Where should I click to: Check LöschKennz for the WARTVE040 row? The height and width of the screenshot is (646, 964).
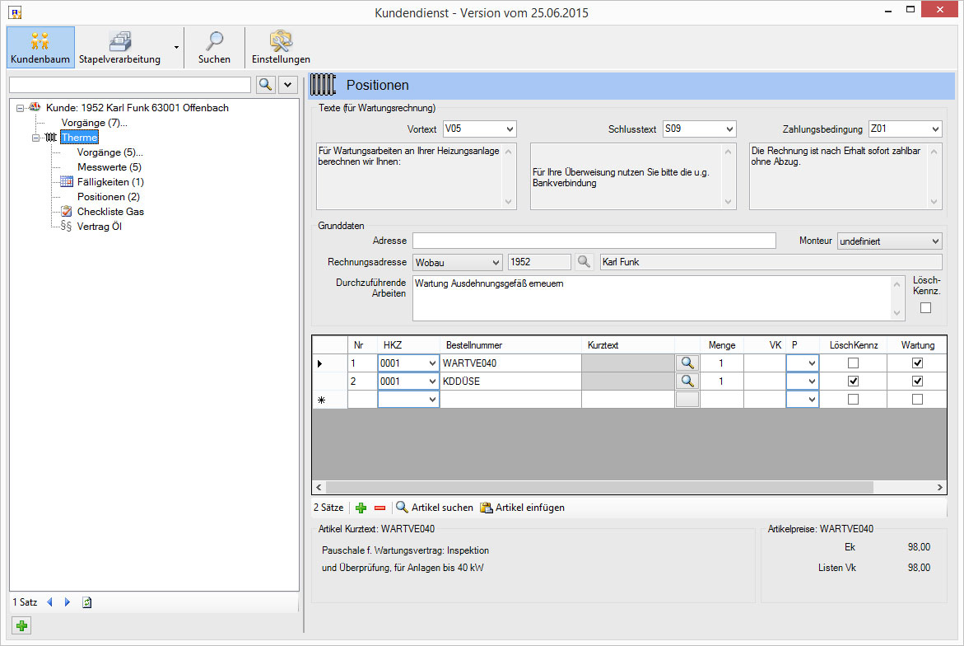[853, 363]
